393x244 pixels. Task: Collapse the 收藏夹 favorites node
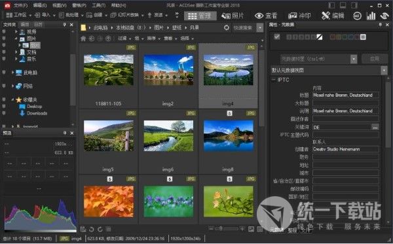[13, 99]
